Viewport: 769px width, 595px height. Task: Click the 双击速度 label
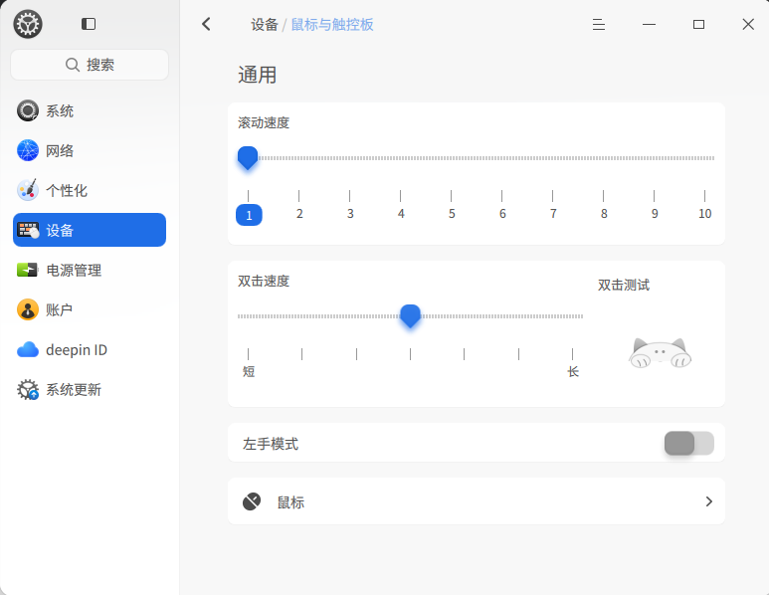264,281
